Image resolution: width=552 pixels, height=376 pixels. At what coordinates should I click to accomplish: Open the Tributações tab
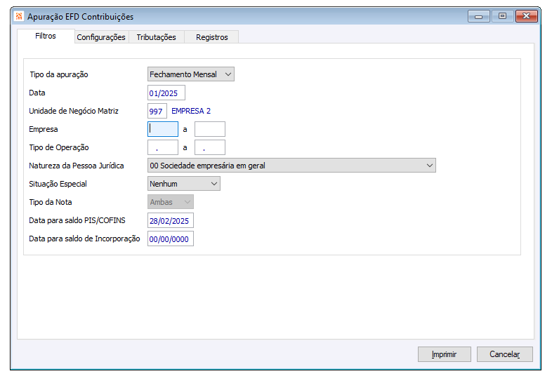157,37
